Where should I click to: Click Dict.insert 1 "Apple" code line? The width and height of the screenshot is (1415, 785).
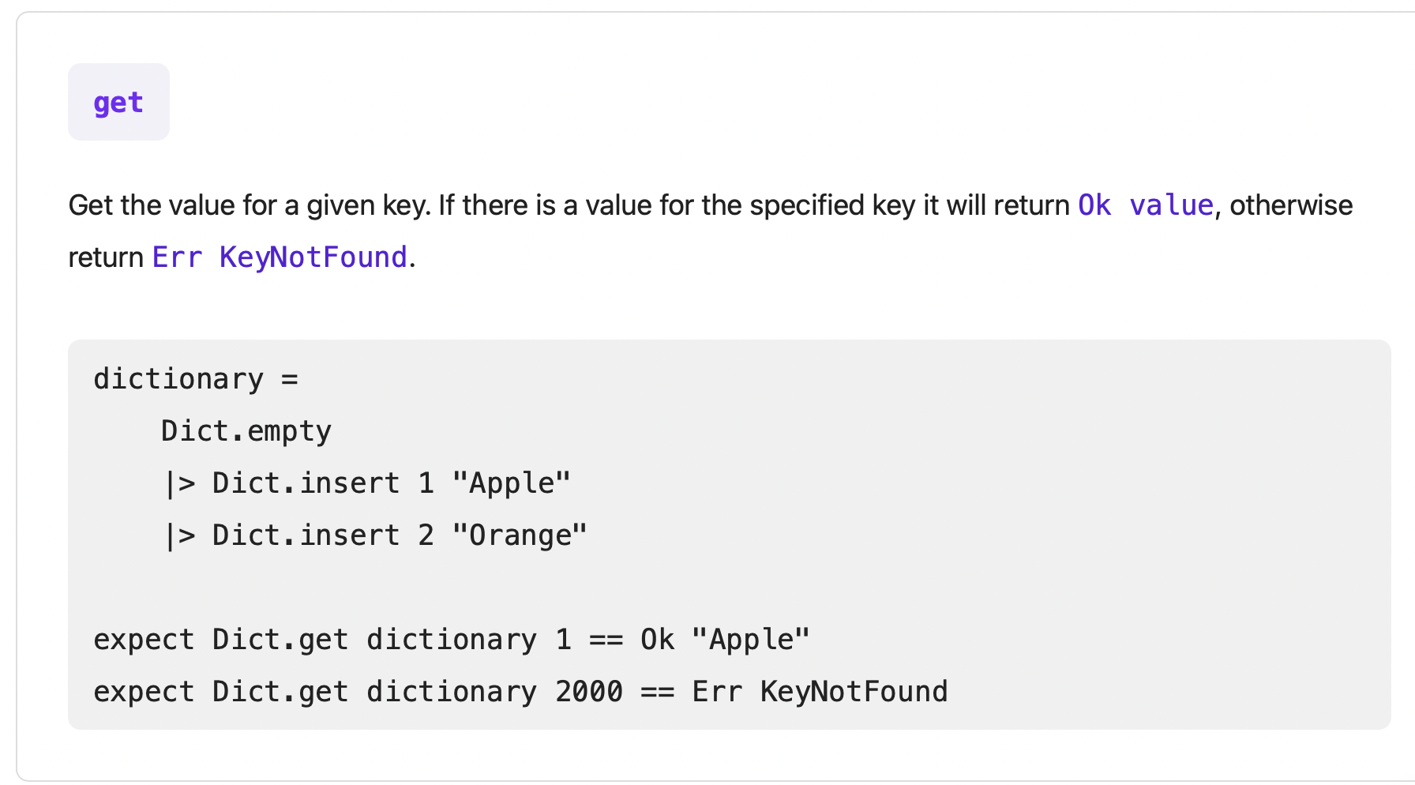[367, 484]
